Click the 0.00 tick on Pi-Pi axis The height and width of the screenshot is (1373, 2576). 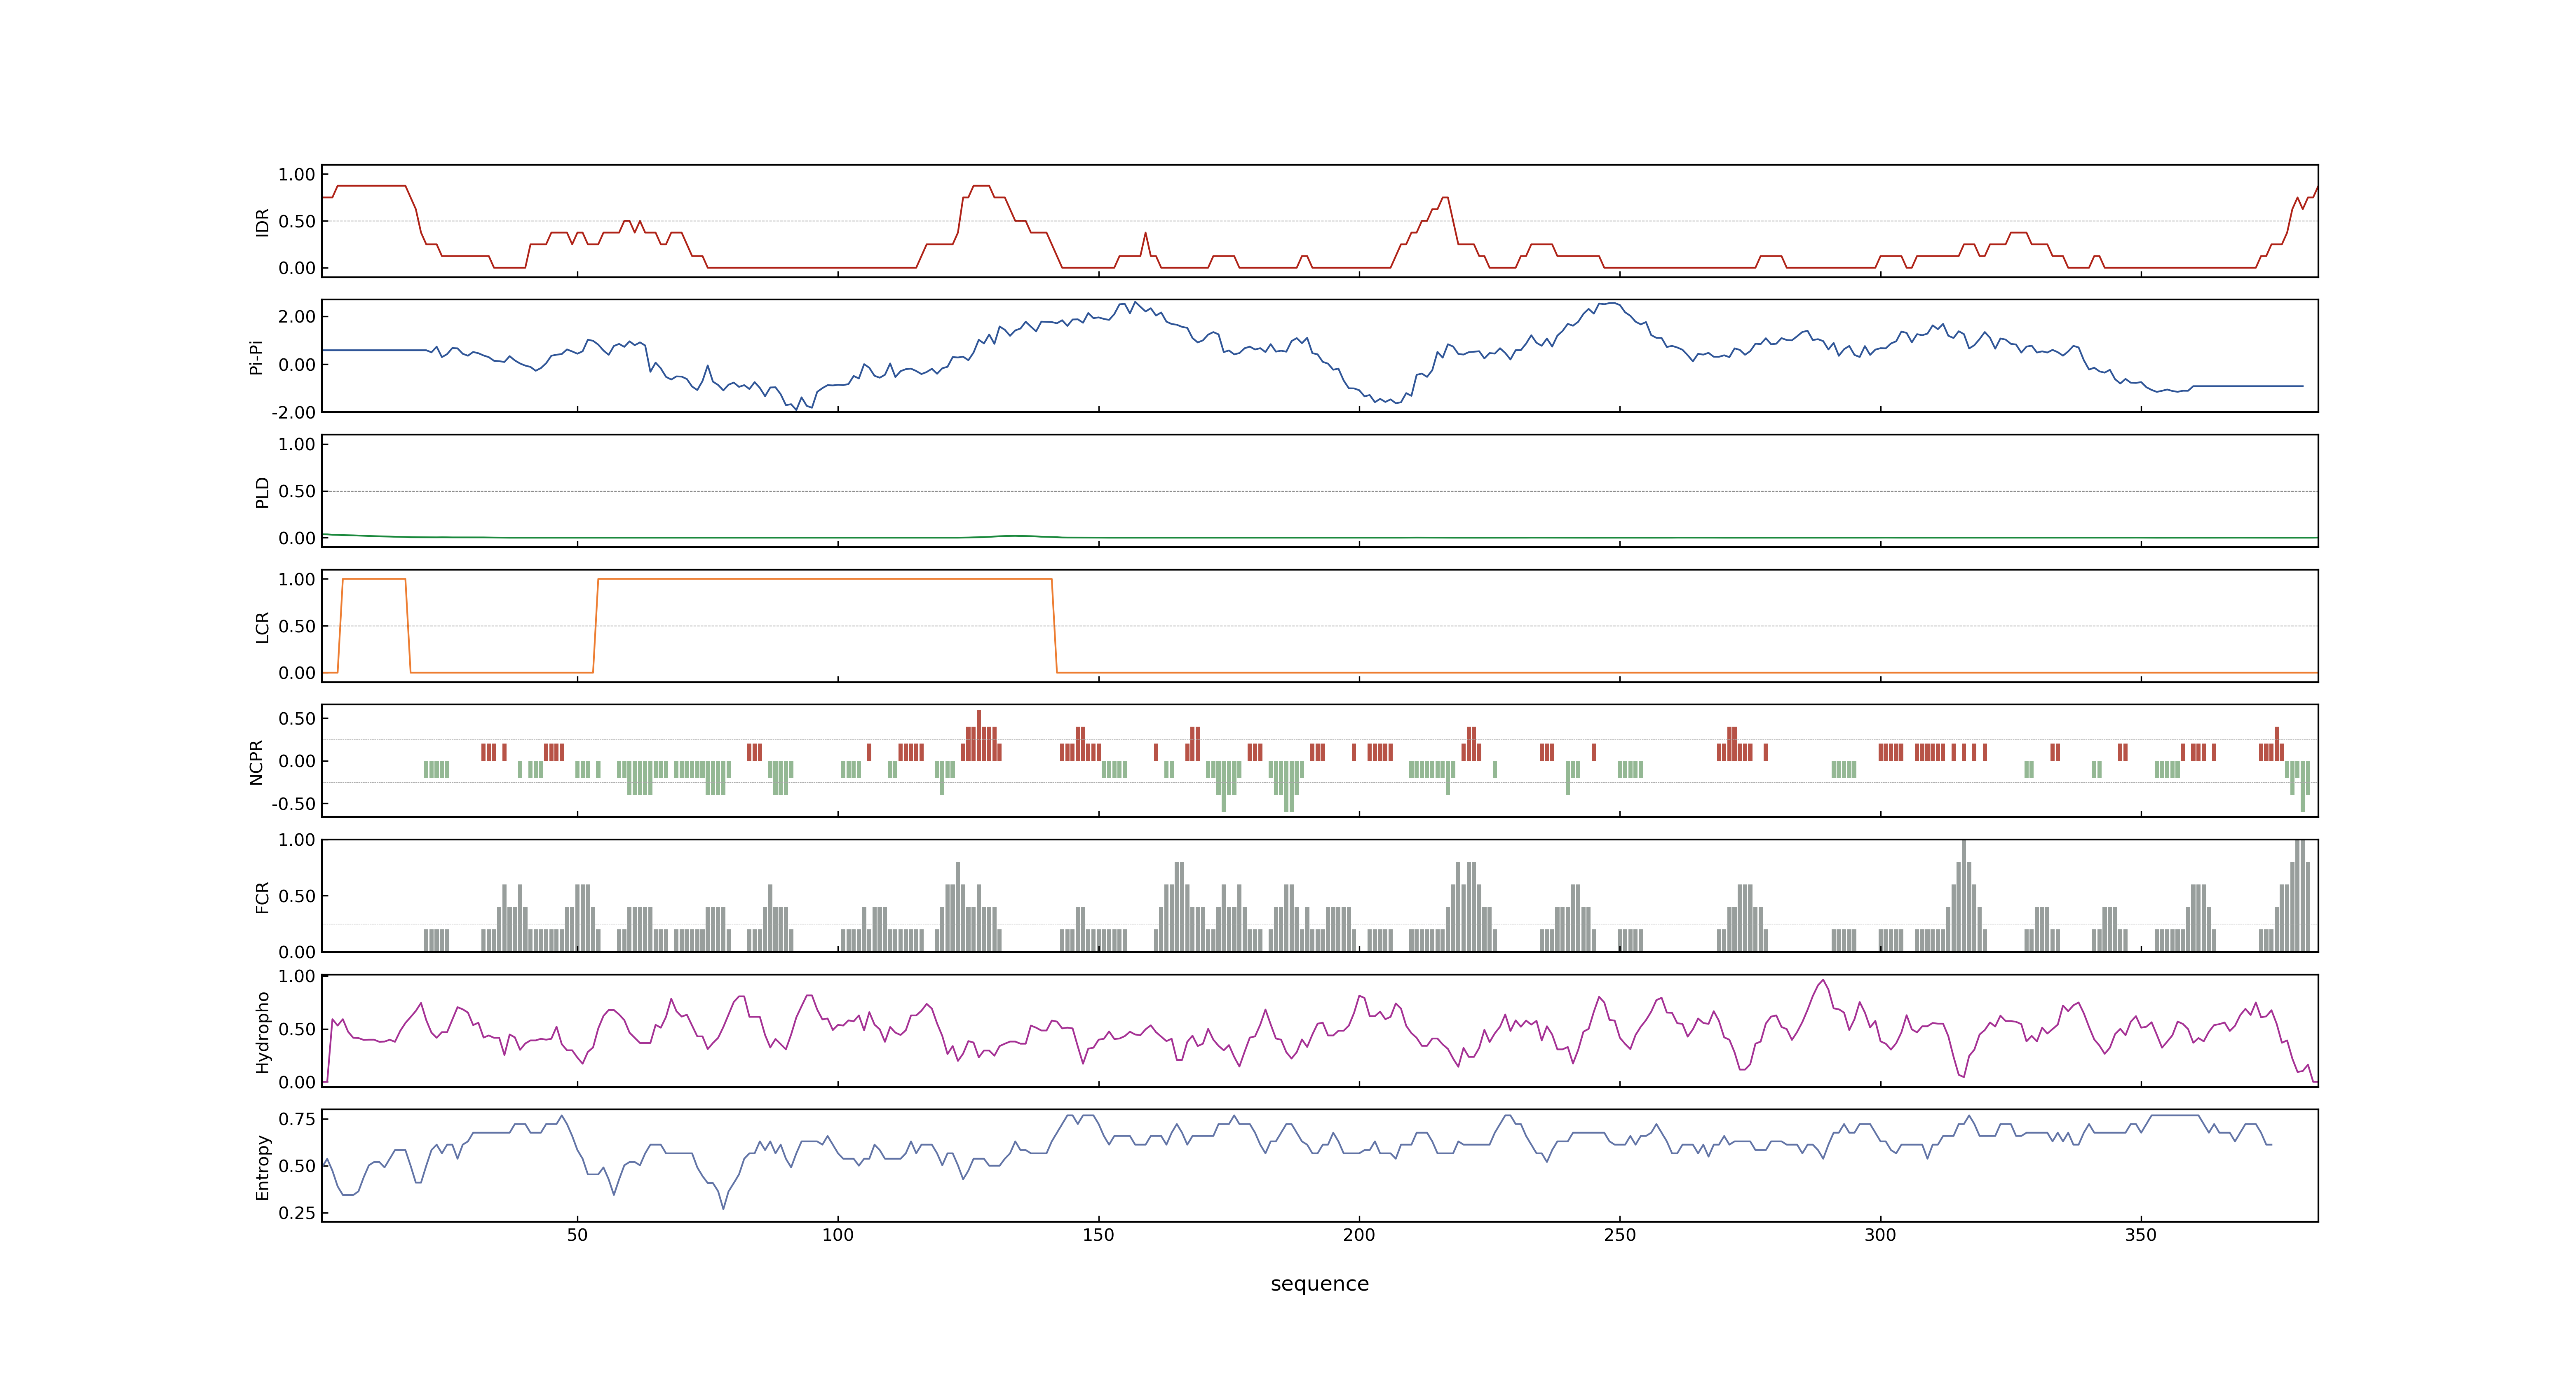297,365
